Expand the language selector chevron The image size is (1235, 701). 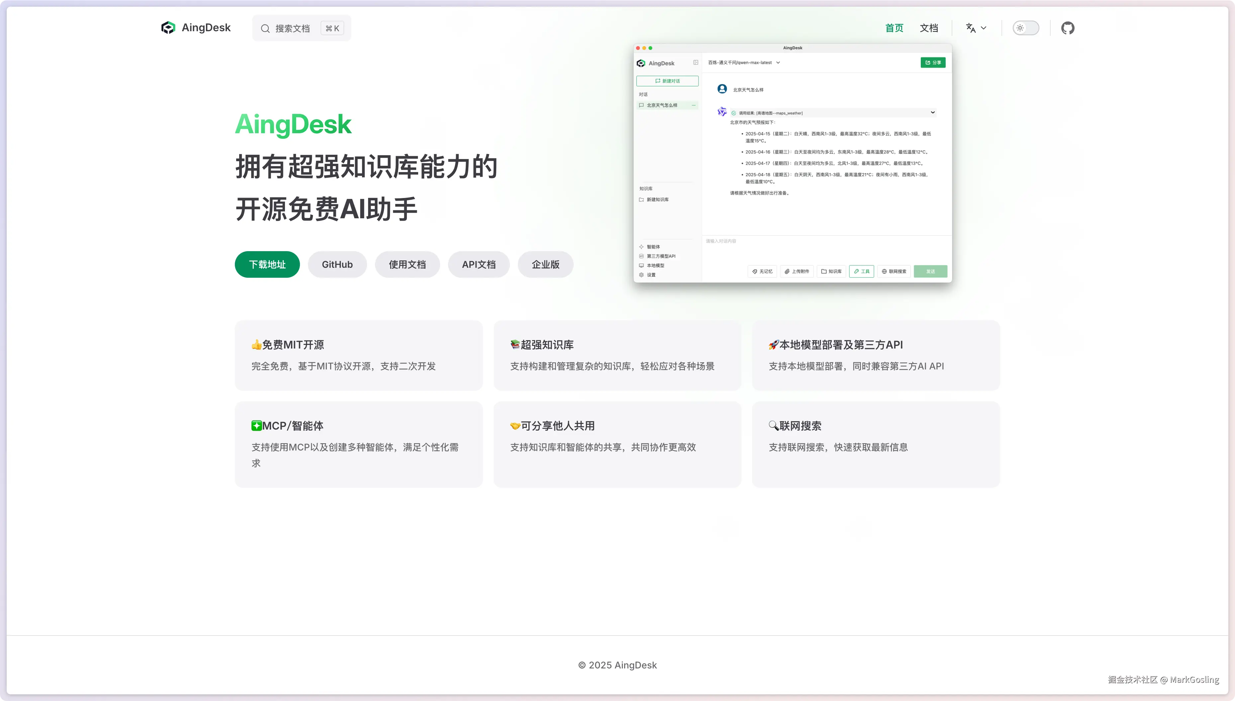tap(984, 28)
